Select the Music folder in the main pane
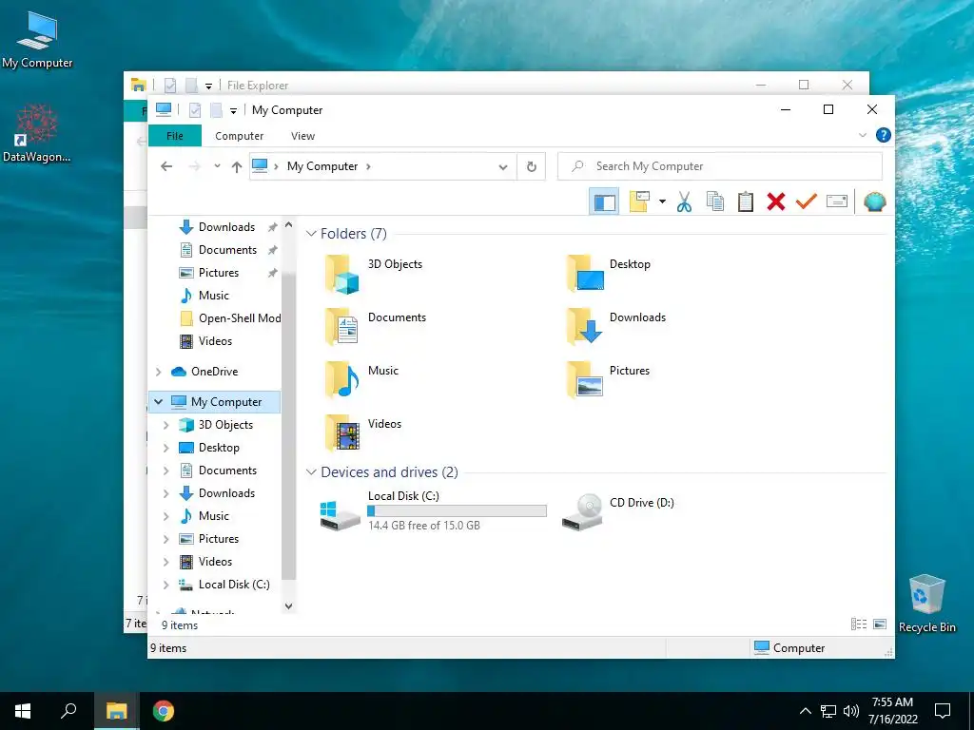The height and width of the screenshot is (730, 974). [362, 380]
